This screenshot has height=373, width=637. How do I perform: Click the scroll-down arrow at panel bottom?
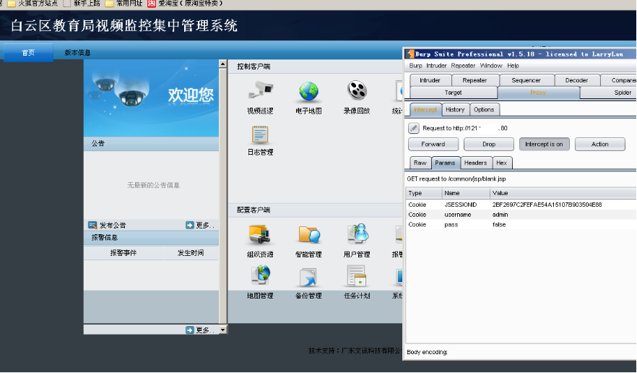pyautogui.click(x=222, y=330)
